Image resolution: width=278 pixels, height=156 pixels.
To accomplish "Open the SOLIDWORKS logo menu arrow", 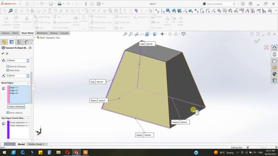I will click(20, 4).
